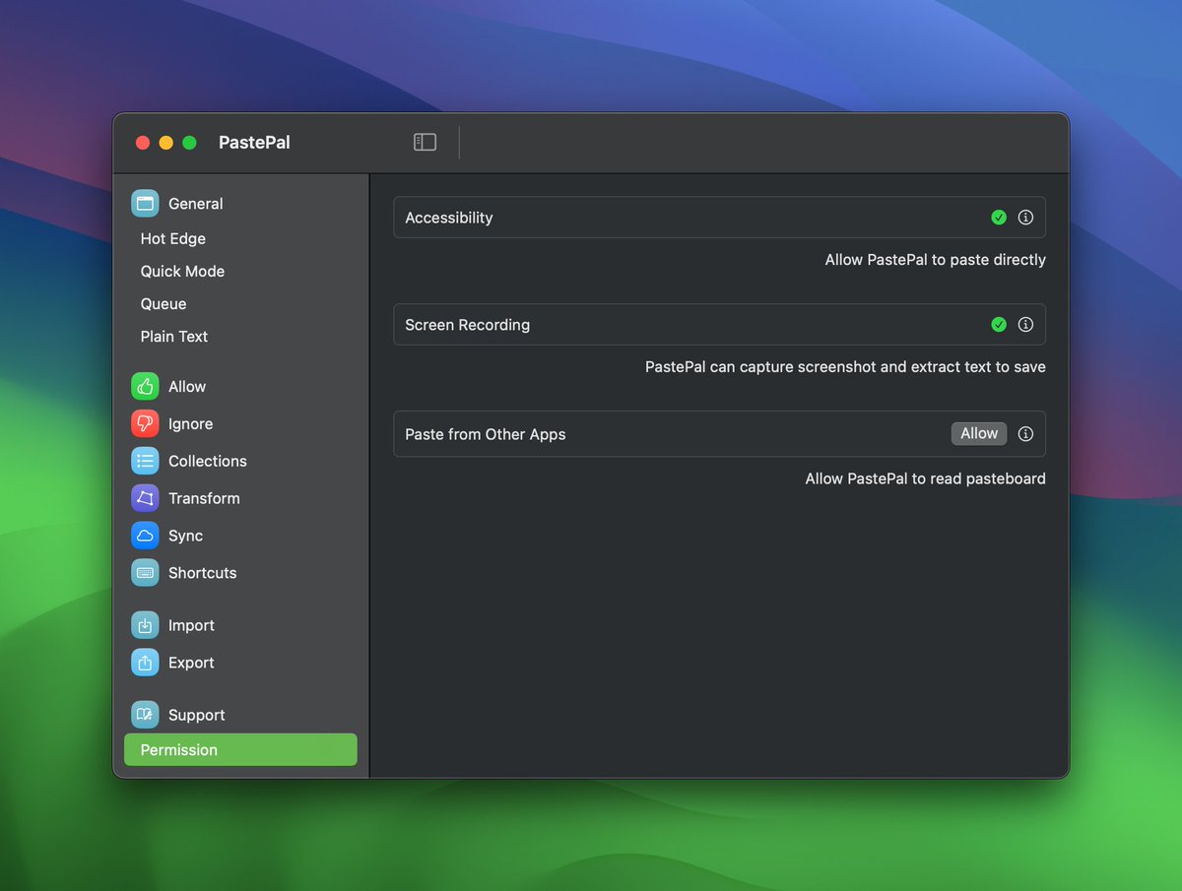Click the Sync cloud icon

click(x=145, y=536)
